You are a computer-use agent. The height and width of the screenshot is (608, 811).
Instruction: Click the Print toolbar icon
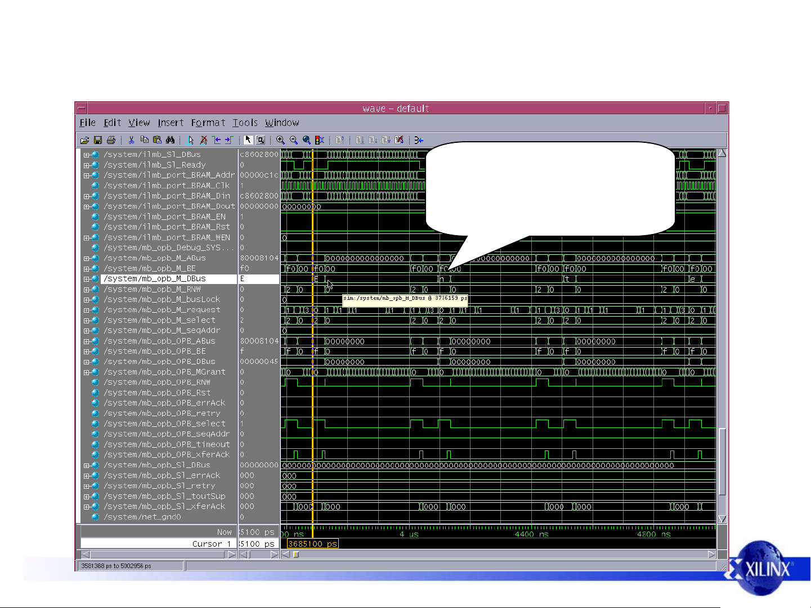click(x=111, y=140)
